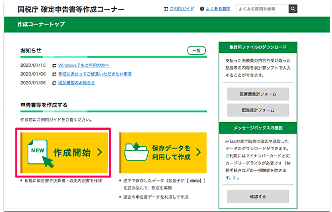
Task: Click the chevron arrow on 作成開始
Action: [100, 152]
